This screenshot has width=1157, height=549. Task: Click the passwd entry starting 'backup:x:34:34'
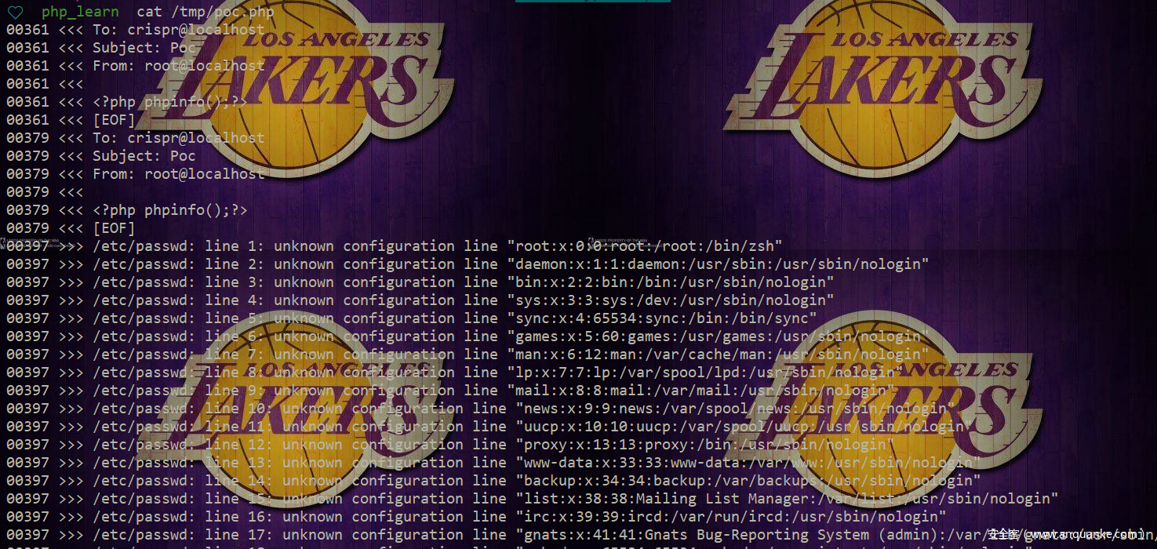pos(748,481)
